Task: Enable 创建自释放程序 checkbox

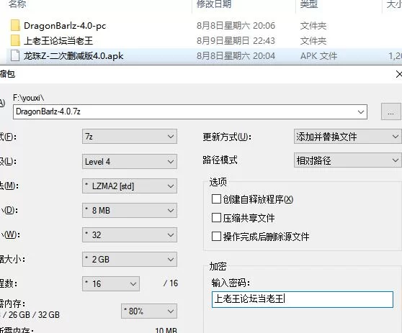Action: click(x=216, y=199)
